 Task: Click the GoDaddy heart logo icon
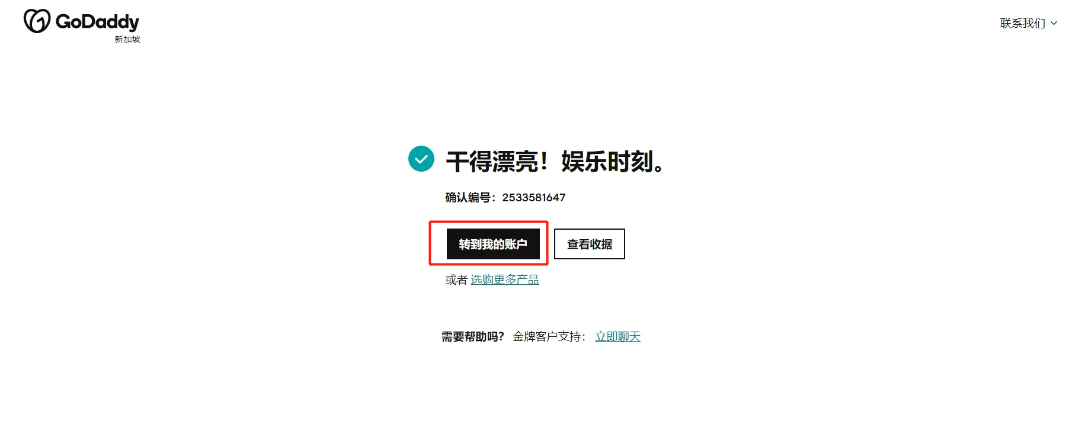coord(37,21)
